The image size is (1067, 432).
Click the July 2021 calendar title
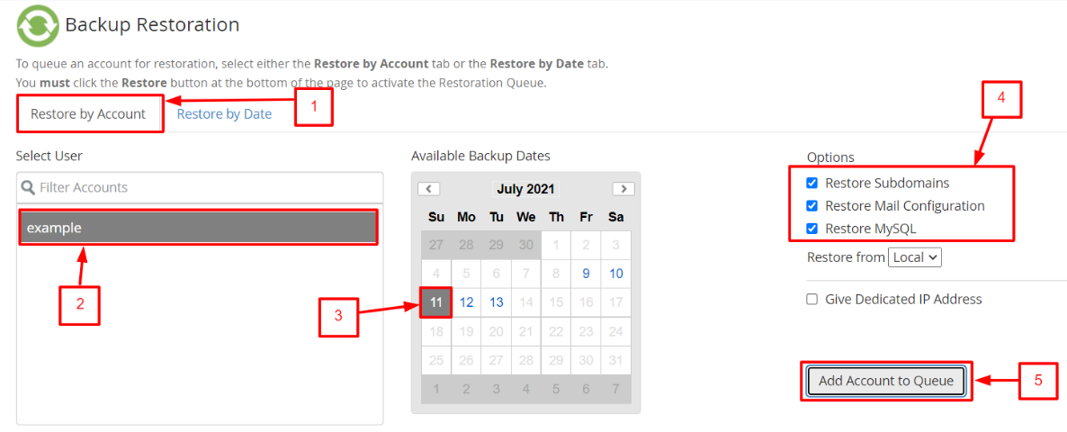pos(526,189)
